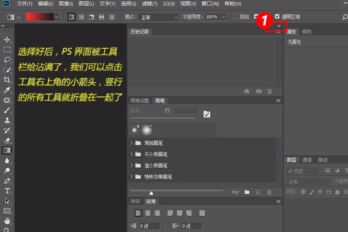Switch to the 颜色 tab
This screenshot has height=232, width=348.
pos(307,31)
